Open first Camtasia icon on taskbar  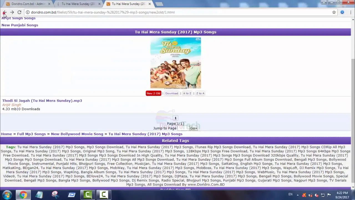pyautogui.click(x=88, y=195)
